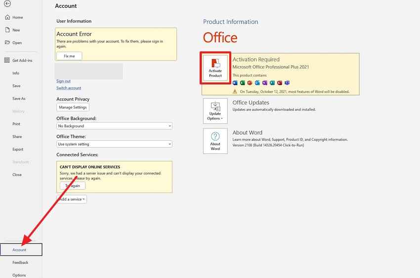Open Get Add-ins from the sidebar
This screenshot has width=420, height=278.
click(18, 60)
